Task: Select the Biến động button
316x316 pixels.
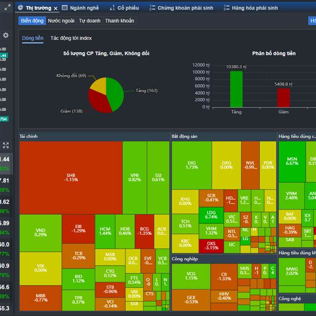Action: 32,21
